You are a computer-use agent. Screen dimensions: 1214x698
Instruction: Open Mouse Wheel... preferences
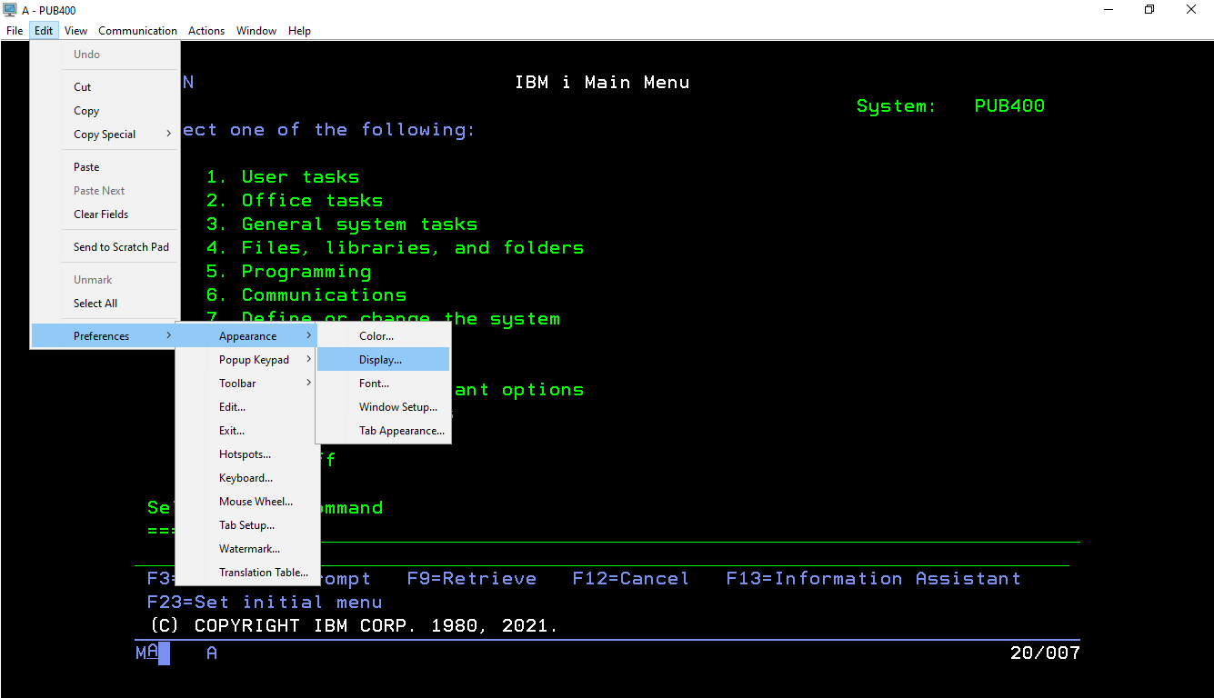[x=247, y=502]
